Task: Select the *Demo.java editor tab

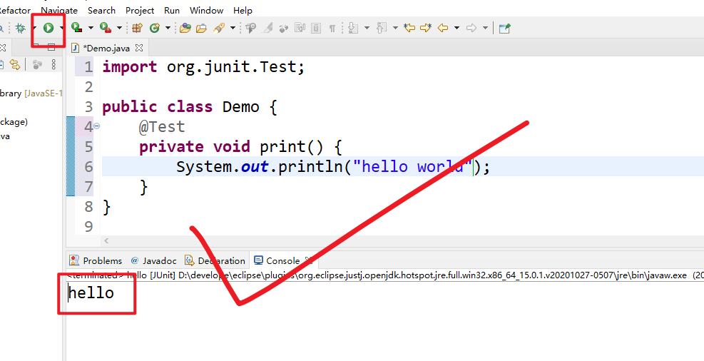Action: tap(107, 48)
